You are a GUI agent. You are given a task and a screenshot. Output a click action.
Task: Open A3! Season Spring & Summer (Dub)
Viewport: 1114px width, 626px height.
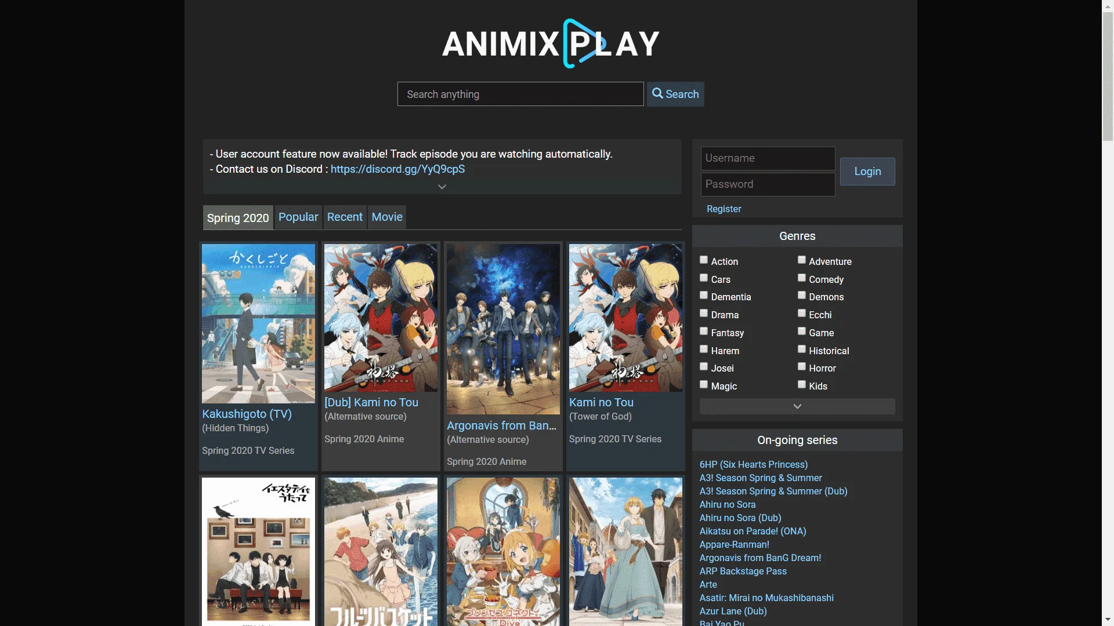(773, 492)
